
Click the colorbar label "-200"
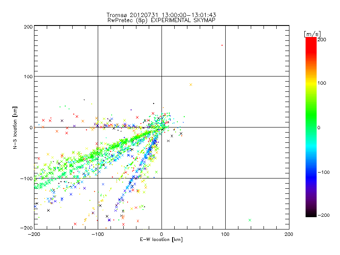pos(323,215)
